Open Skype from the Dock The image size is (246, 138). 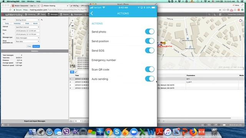click(x=117, y=132)
